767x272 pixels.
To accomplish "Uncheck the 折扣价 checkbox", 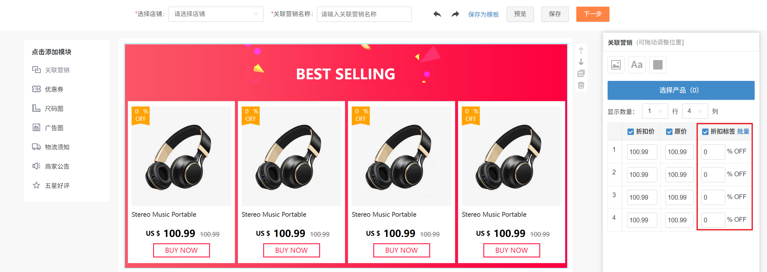I will 630,132.
